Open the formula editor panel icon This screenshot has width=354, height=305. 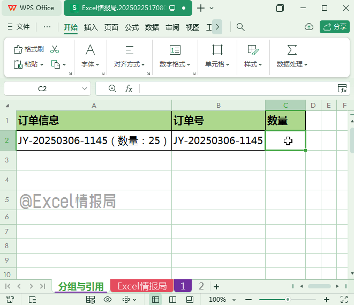click(342, 88)
